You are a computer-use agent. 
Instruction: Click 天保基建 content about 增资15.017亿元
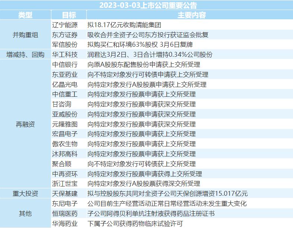click(168, 194)
